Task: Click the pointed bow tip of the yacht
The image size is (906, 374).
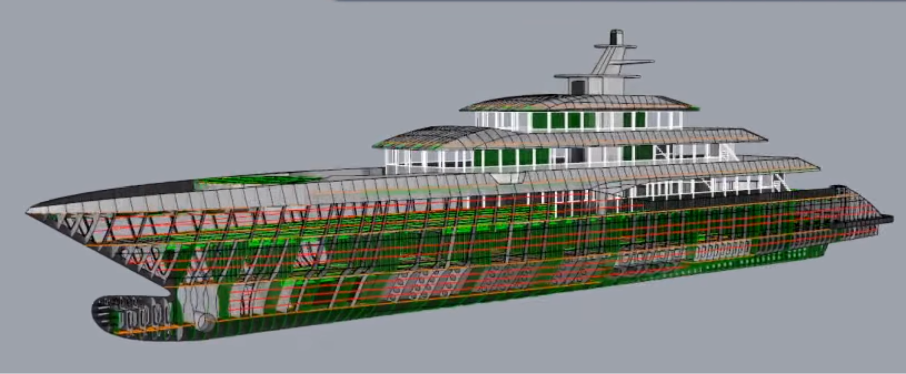Action: click(x=33, y=210)
